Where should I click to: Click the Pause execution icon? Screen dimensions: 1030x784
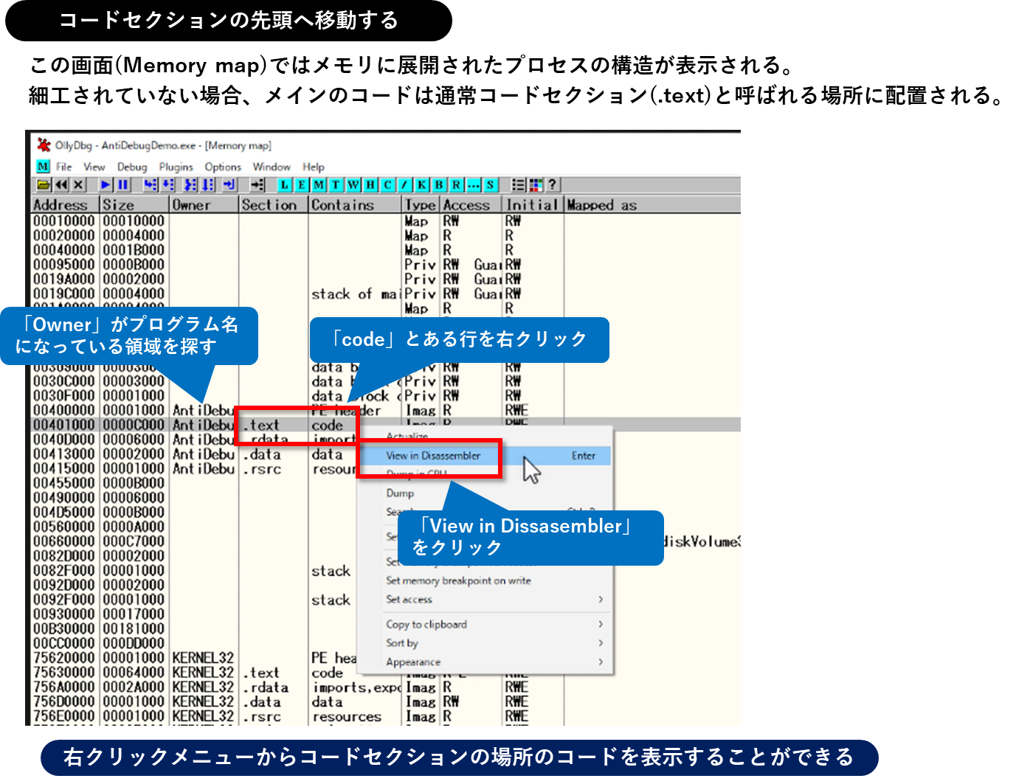tap(123, 184)
